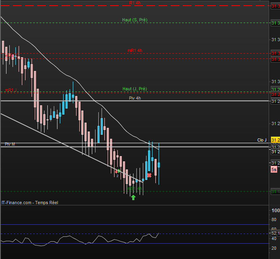Viewport: 280px width, 259px height.
Task: Select the 5s countdown badge on price axis
Action: (x=274, y=169)
